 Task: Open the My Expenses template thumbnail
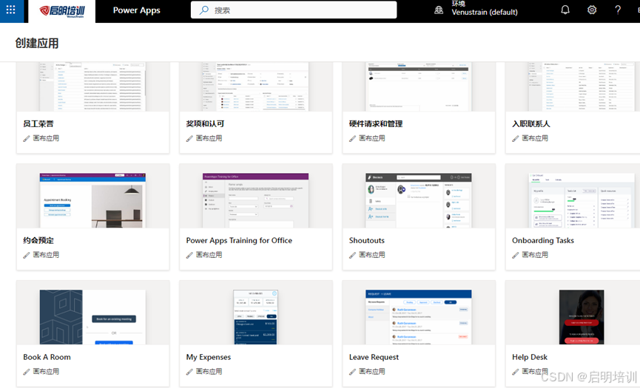(x=255, y=317)
